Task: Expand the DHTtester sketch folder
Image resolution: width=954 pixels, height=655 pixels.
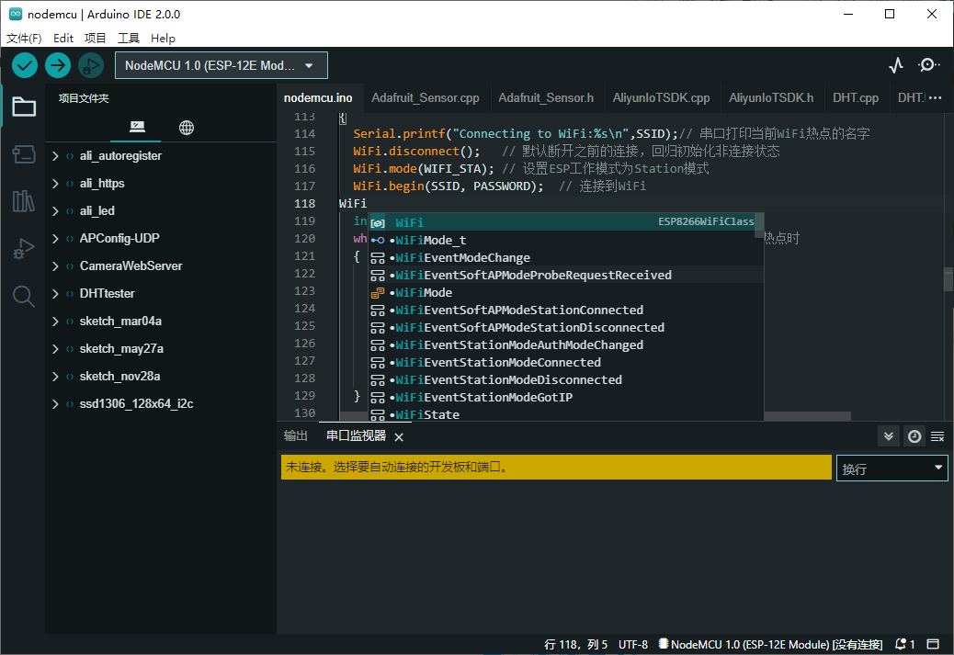Action: (x=55, y=293)
